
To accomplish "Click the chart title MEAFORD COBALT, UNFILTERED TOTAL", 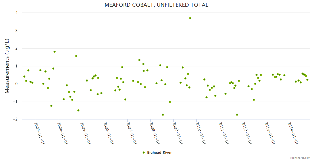I will tap(156, 5).
